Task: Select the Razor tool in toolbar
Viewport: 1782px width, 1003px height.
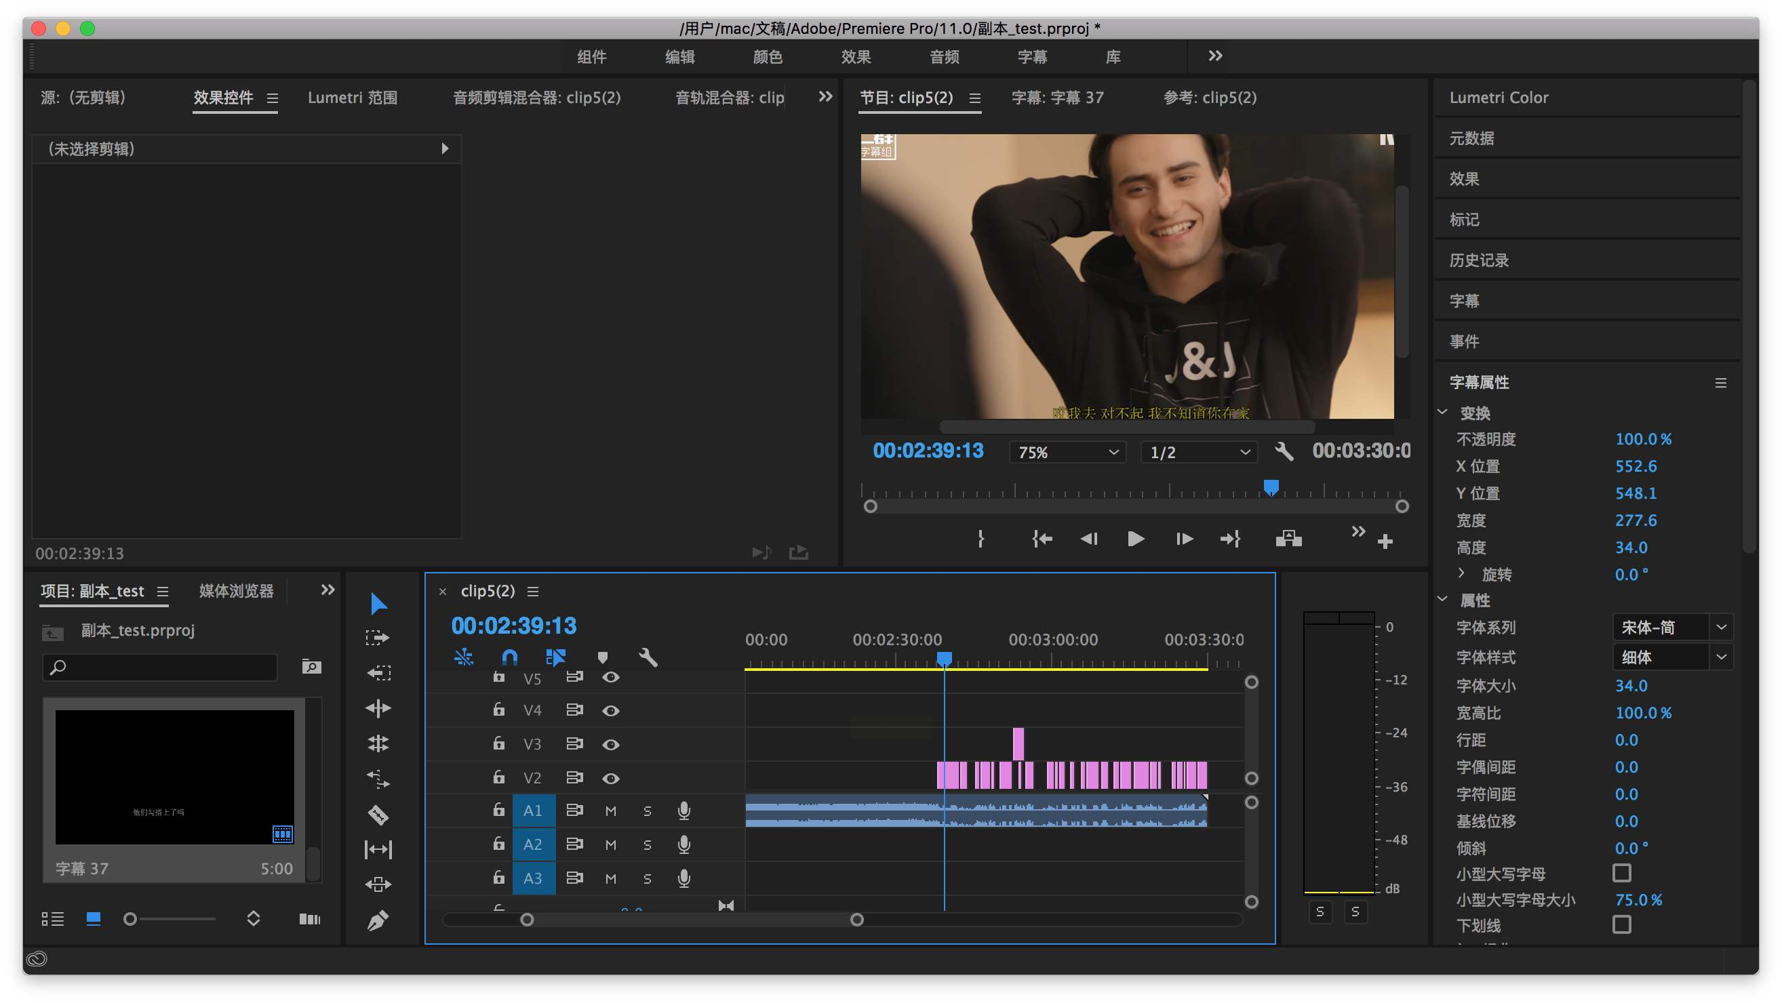Action: (x=378, y=815)
